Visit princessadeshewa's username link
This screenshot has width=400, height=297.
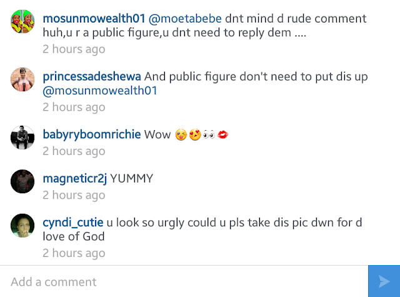92,76
